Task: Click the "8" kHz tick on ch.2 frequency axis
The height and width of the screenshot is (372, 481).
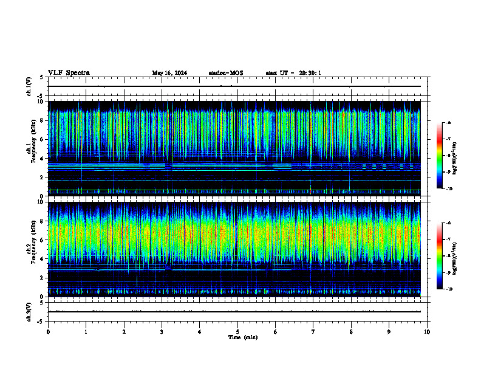Action: point(41,221)
